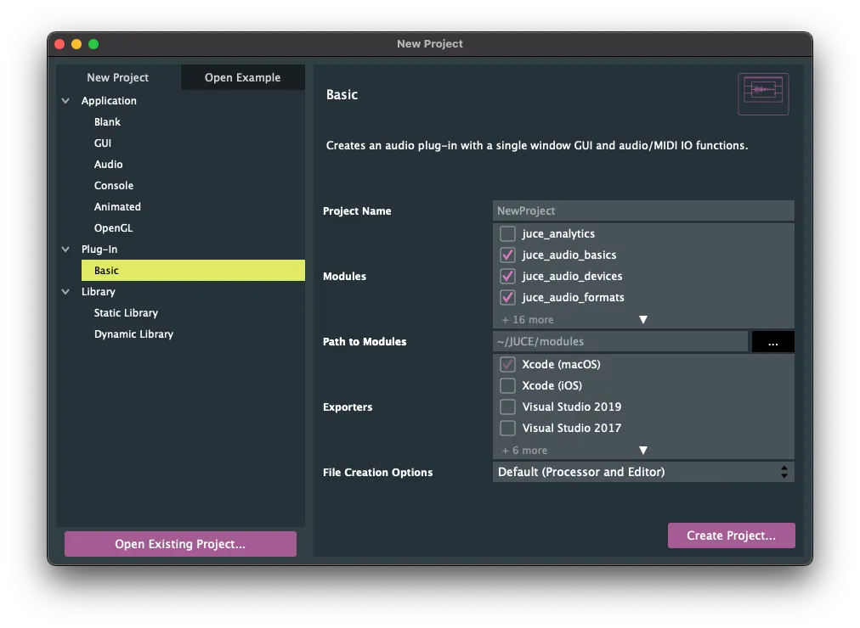Enable the Xcode (iOS) exporter

tap(507, 385)
